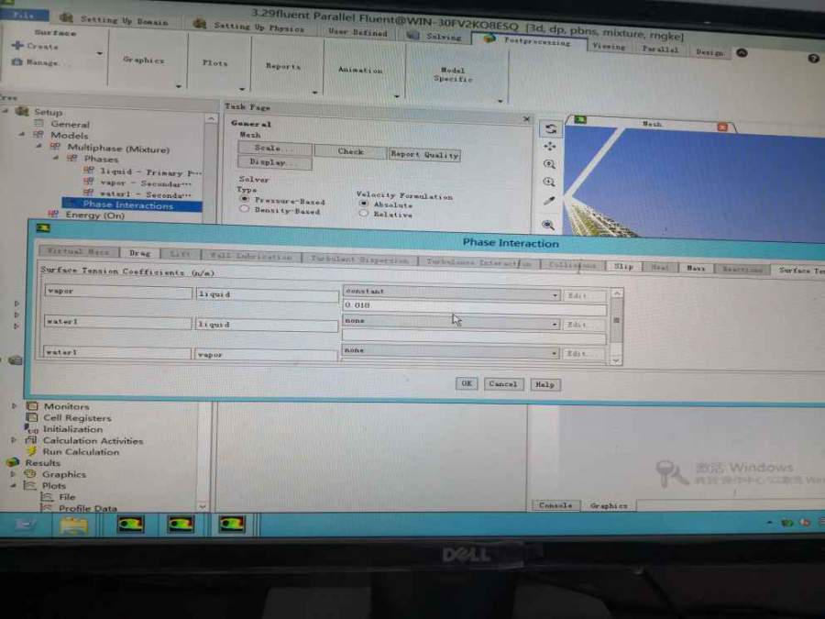Select Energy (On) in the tree

tap(94, 215)
